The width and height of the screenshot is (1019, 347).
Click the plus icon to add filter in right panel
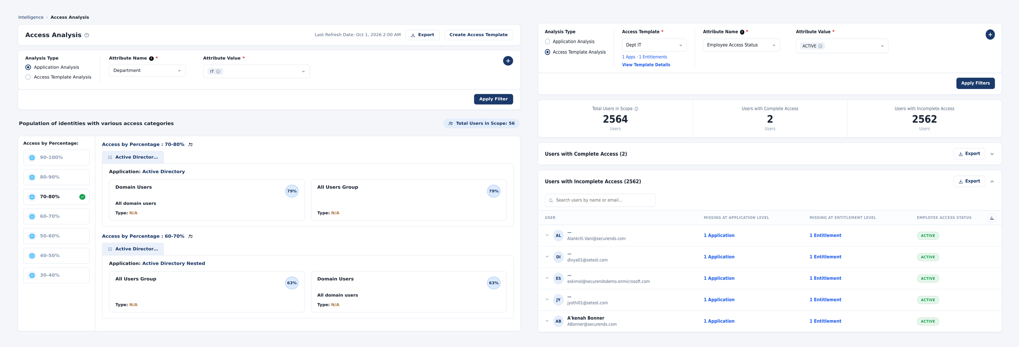coord(990,35)
